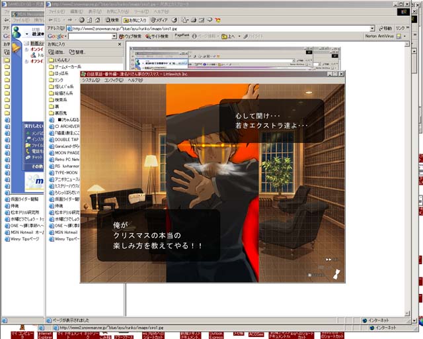Image resolution: width=423 pixels, height=339 pixels.
Task: Click the Print icon in toolbar
Action: point(194,20)
